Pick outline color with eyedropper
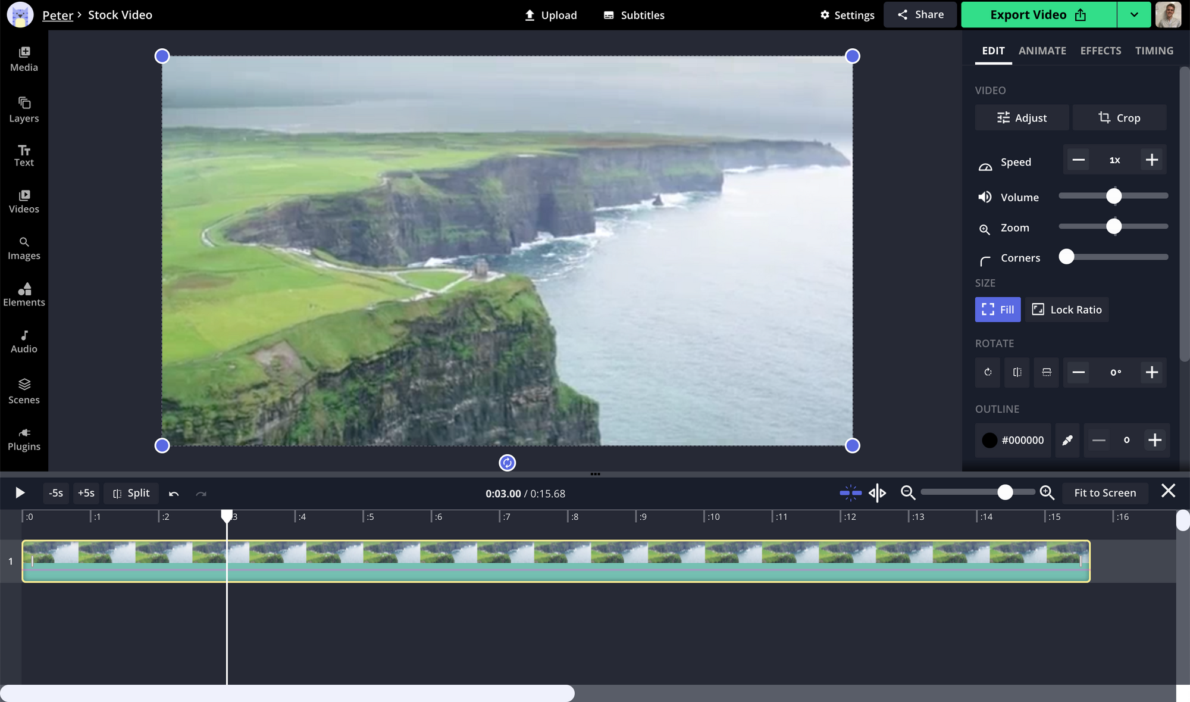Viewport: 1190px width, 702px height. coord(1067,440)
